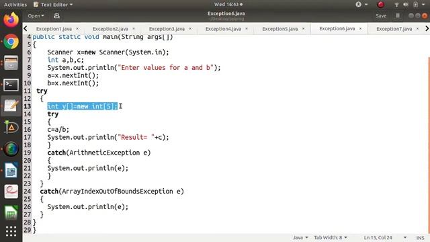Place cursor on line 16 c=a/b;
This screenshot has height=242, width=430.
pos(58,130)
